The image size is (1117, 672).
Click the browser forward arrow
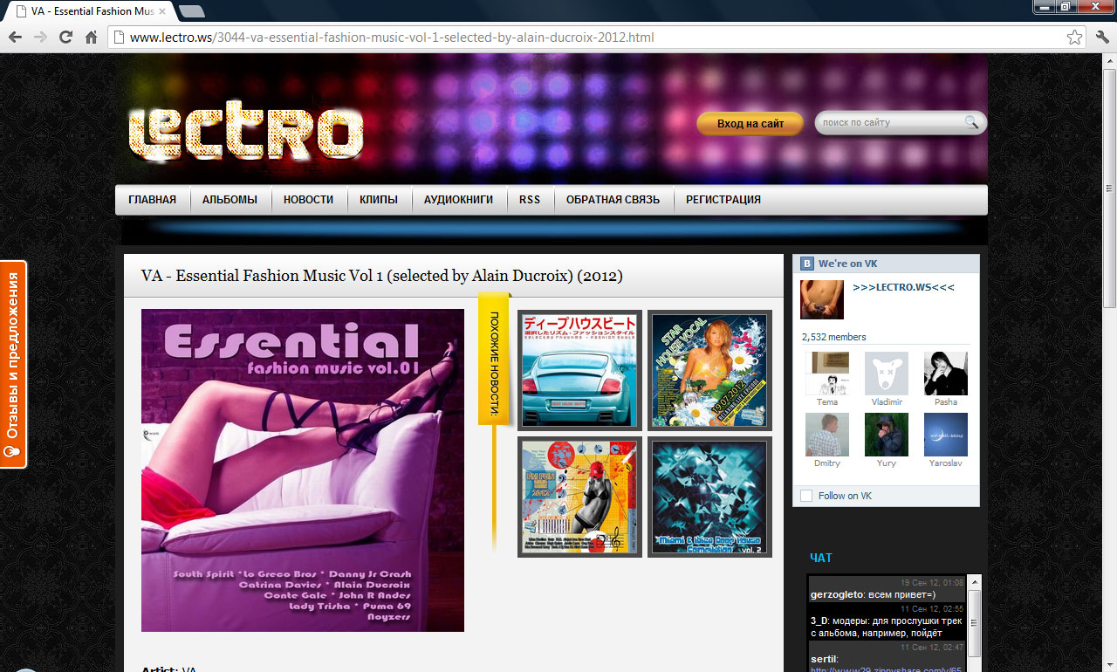coord(40,38)
